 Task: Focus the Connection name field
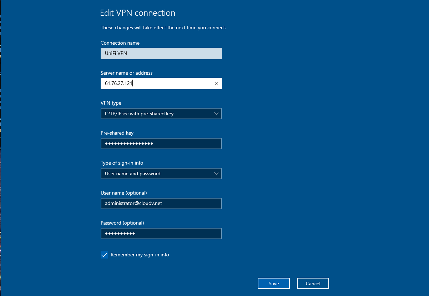click(161, 54)
